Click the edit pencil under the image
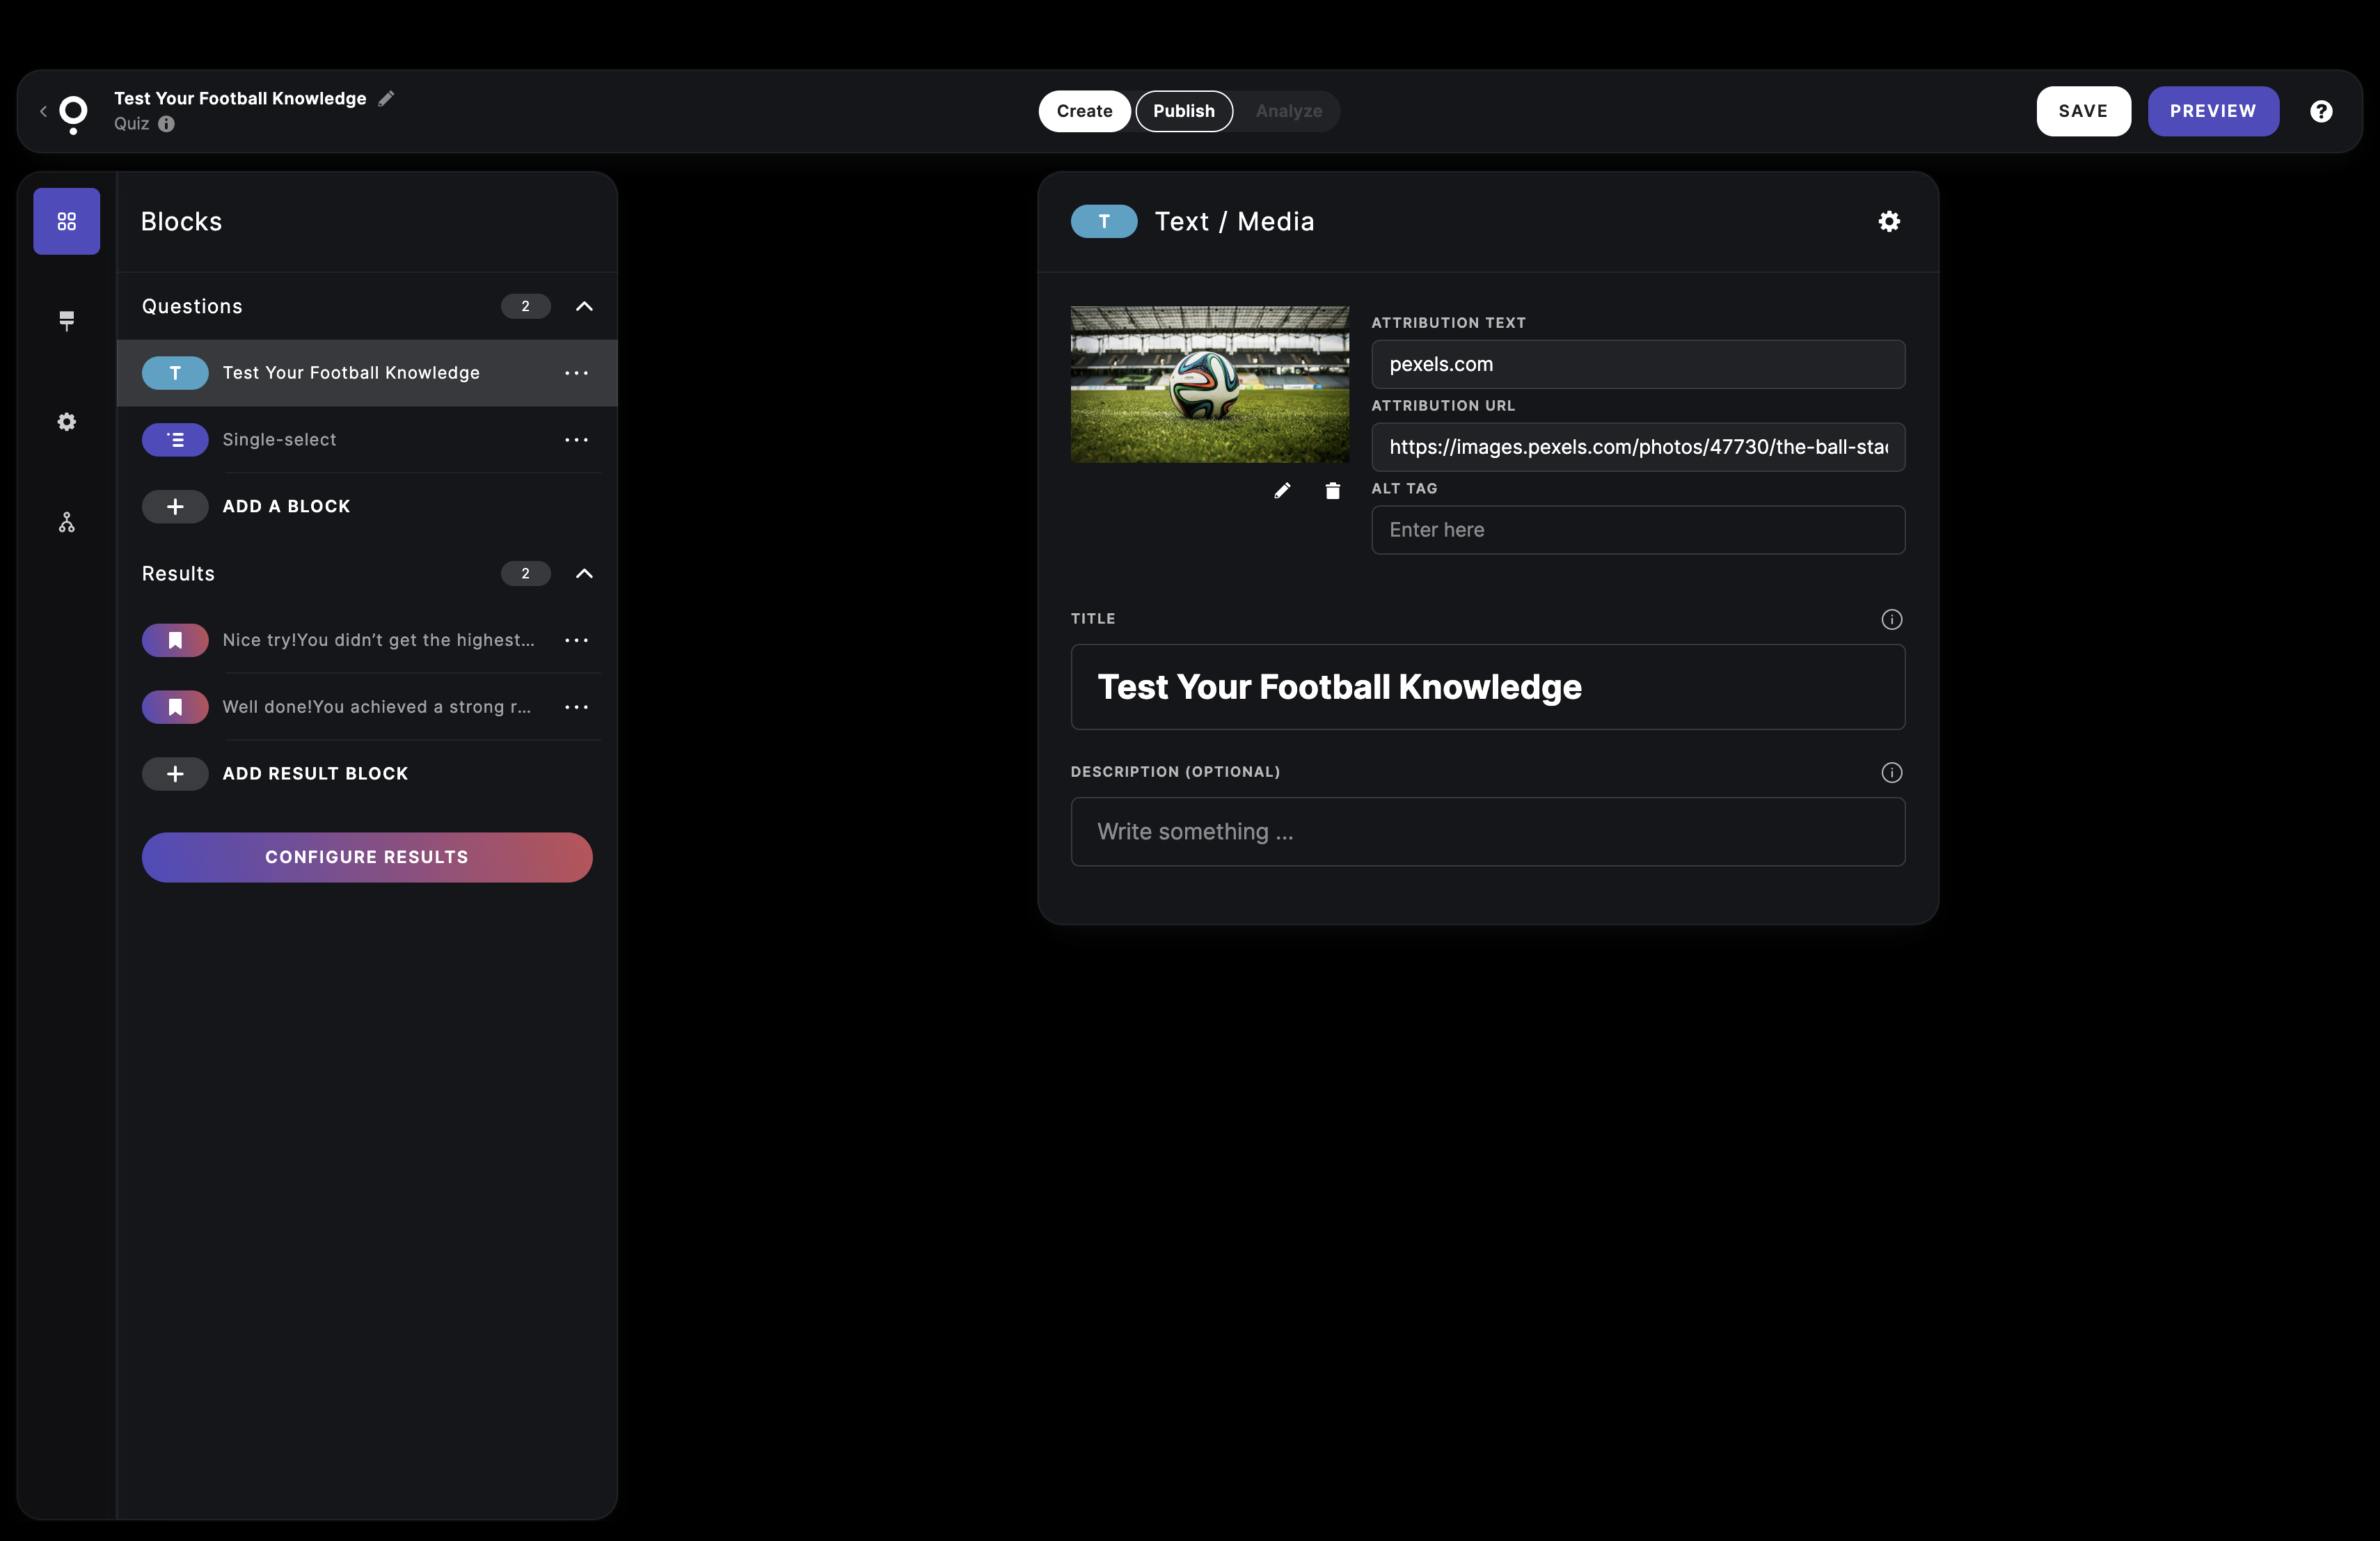 click(1282, 490)
